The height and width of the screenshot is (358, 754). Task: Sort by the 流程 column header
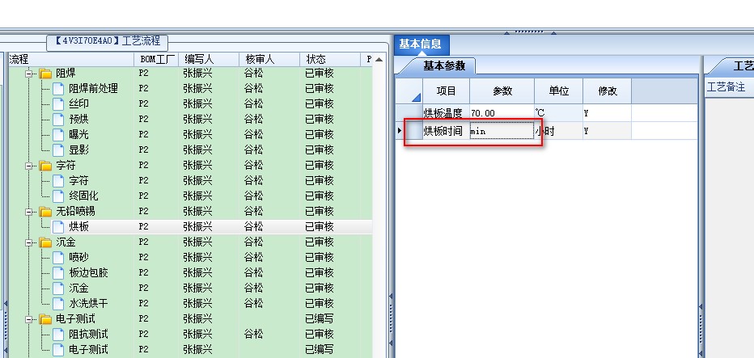(71, 59)
